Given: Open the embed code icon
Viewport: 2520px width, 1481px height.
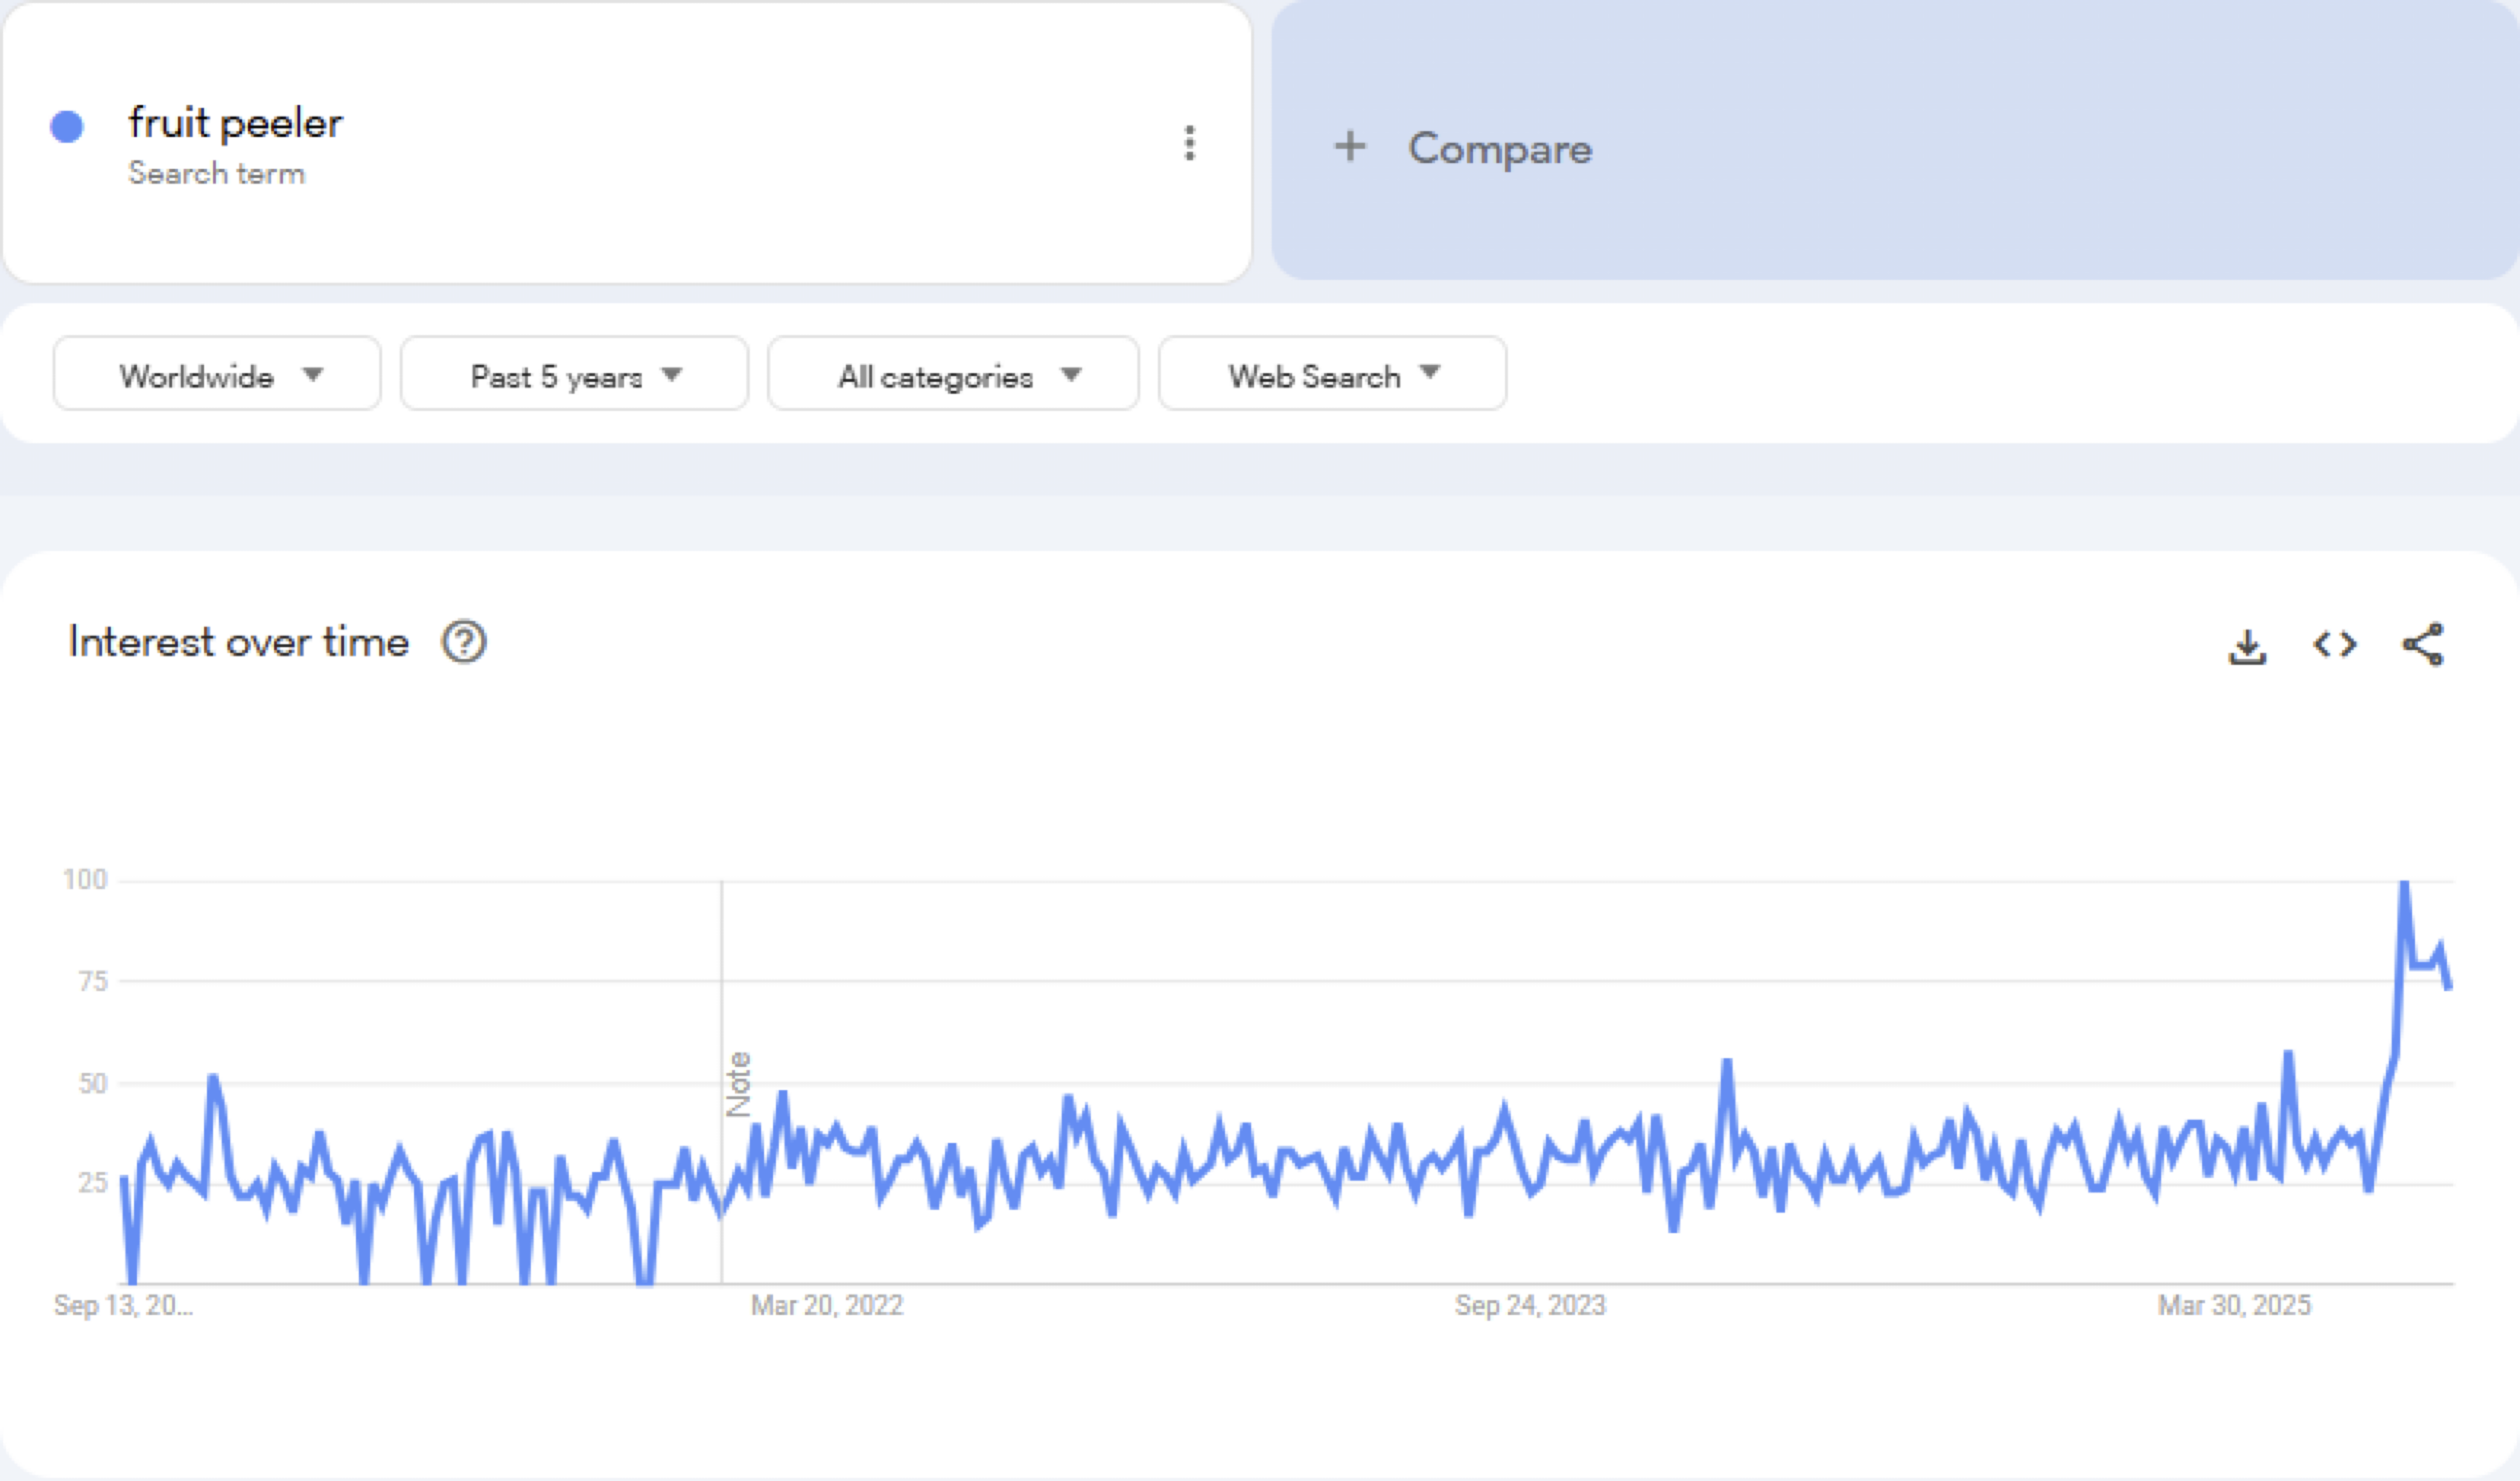Looking at the screenshot, I should [2335, 645].
